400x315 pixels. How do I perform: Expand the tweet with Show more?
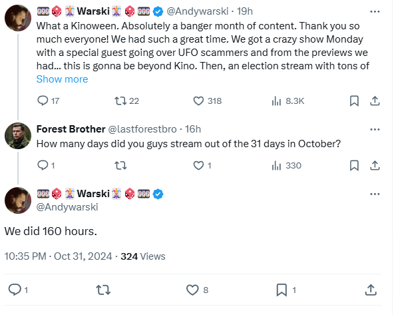pos(62,79)
